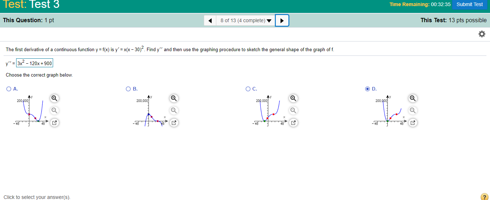The image size is (490, 200).
Task: Zoom out on graph B
Action: tap(174, 110)
